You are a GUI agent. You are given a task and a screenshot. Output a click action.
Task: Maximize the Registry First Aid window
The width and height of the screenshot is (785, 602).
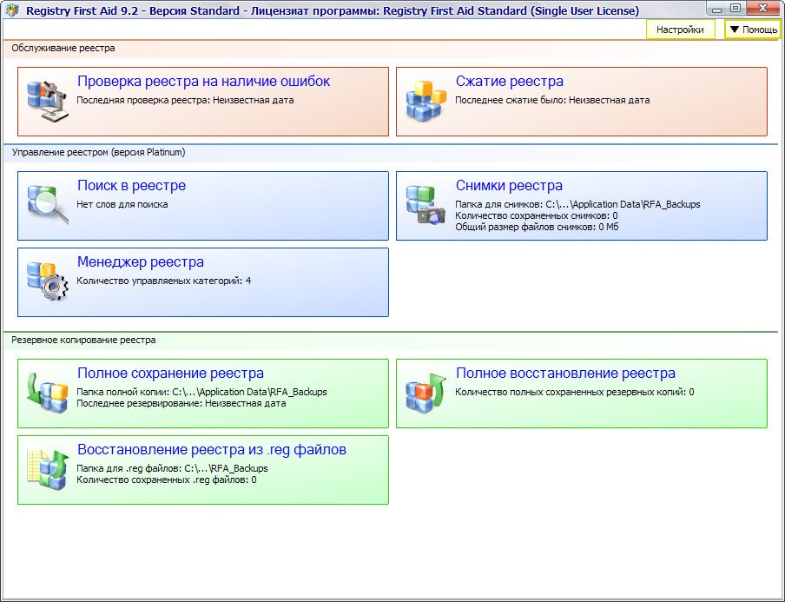click(x=736, y=9)
